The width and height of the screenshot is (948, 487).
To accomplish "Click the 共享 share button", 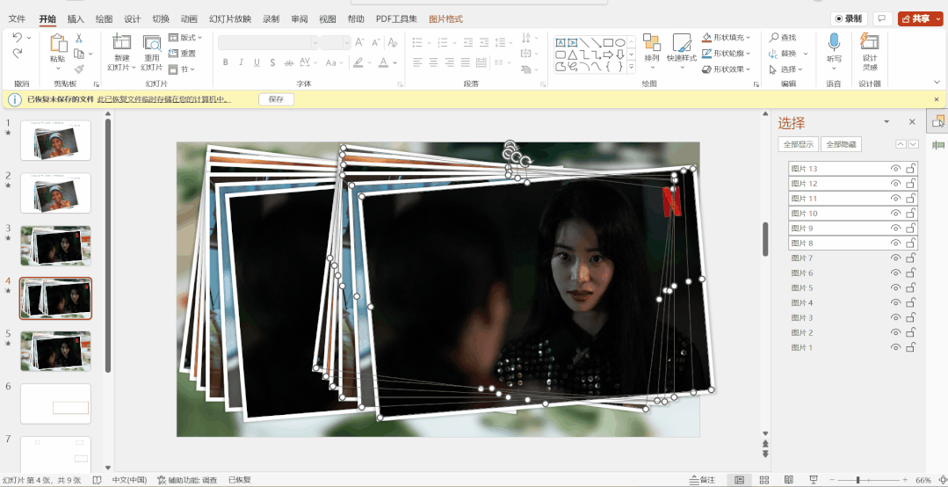I will [918, 18].
